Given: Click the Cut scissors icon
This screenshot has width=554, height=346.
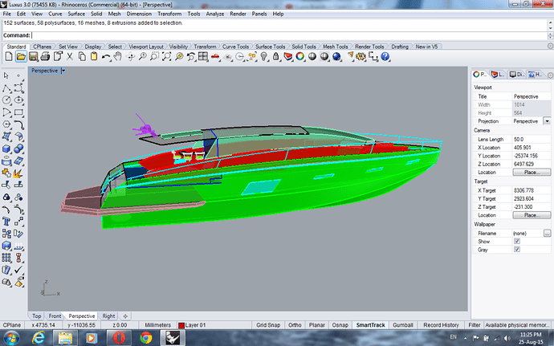Looking at the screenshot, I should tap(71, 57).
